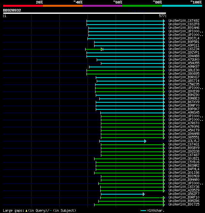The width and height of the screenshot is (205, 213).
Task: Click the UniRef100_B9I7Z5 label
Action: (184, 204)
